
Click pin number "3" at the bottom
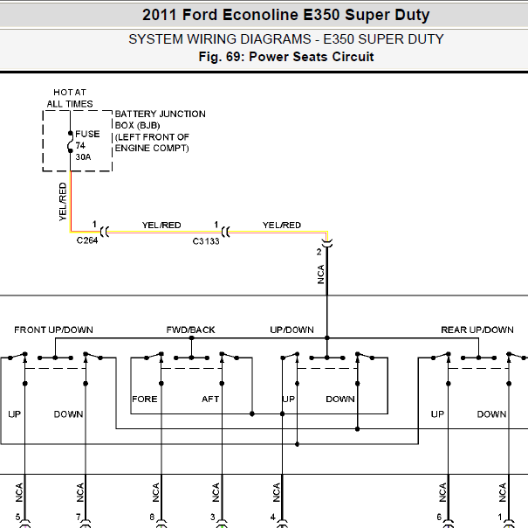pyautogui.click(x=212, y=517)
